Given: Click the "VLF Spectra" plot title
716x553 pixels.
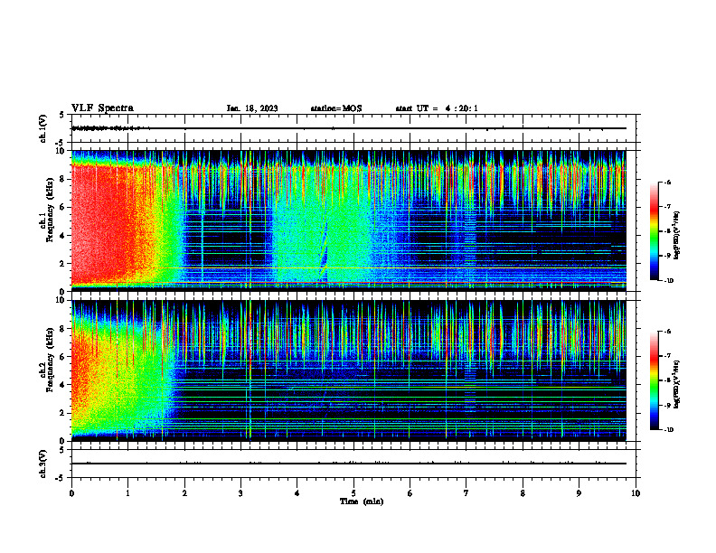Looking at the screenshot, I should (x=103, y=108).
